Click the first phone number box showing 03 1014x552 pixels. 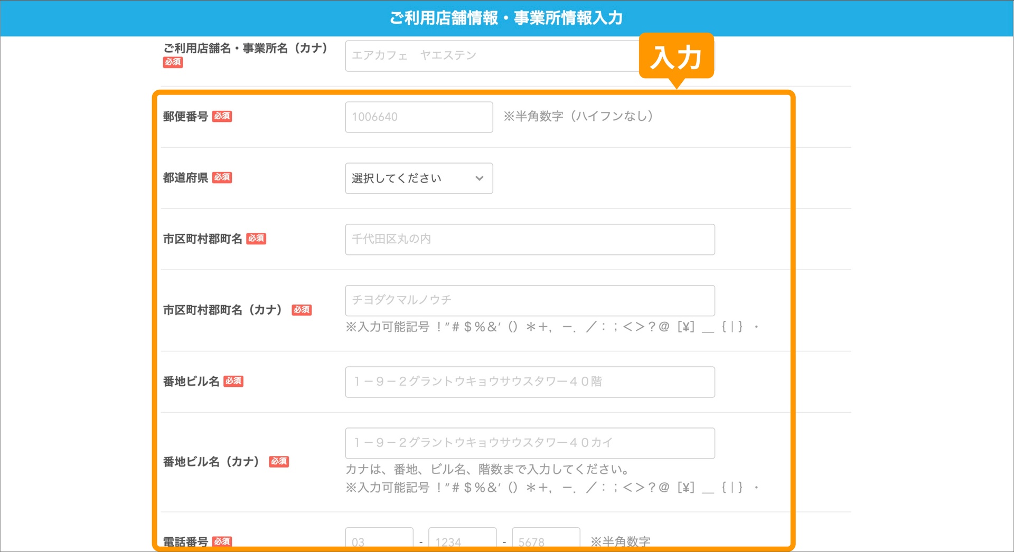379,539
